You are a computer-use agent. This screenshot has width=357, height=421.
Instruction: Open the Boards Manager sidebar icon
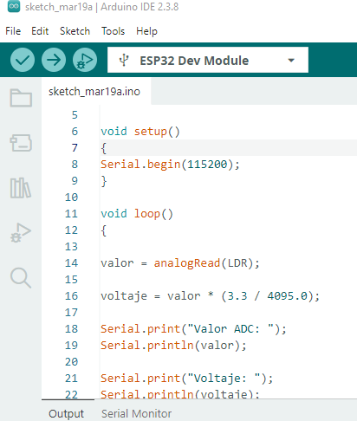coord(21,143)
